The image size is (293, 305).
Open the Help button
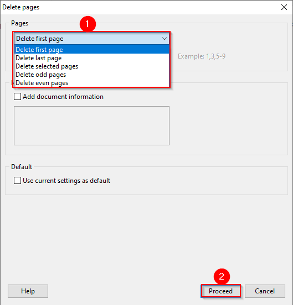point(28,291)
